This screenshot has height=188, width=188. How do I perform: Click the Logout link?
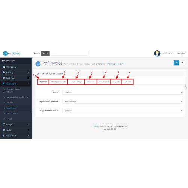pos(181,53)
